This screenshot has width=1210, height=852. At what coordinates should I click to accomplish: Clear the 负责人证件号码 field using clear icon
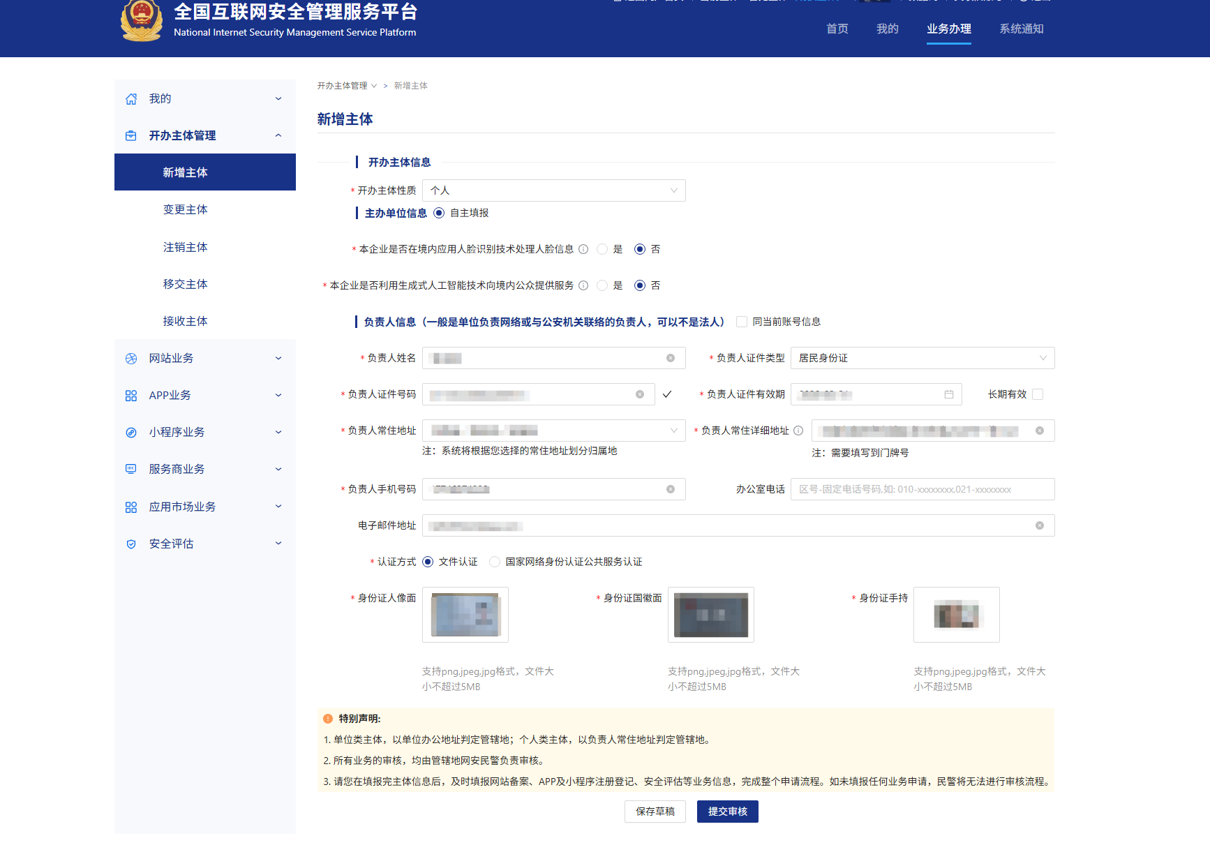639,394
